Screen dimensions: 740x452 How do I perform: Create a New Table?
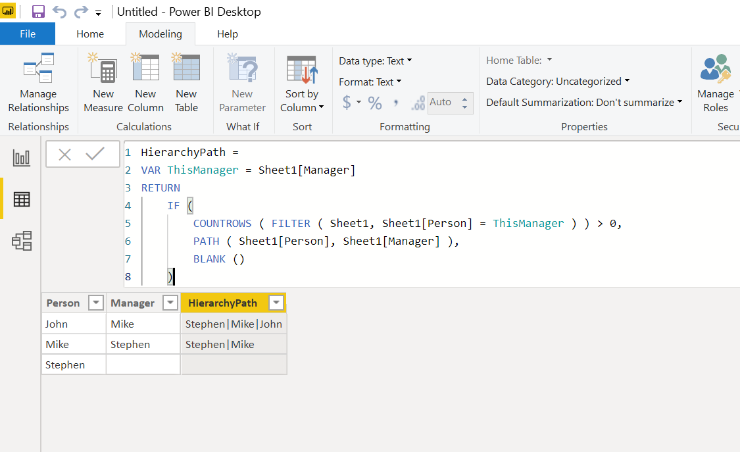point(186,83)
